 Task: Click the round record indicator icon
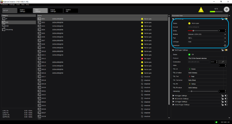click(226, 9)
